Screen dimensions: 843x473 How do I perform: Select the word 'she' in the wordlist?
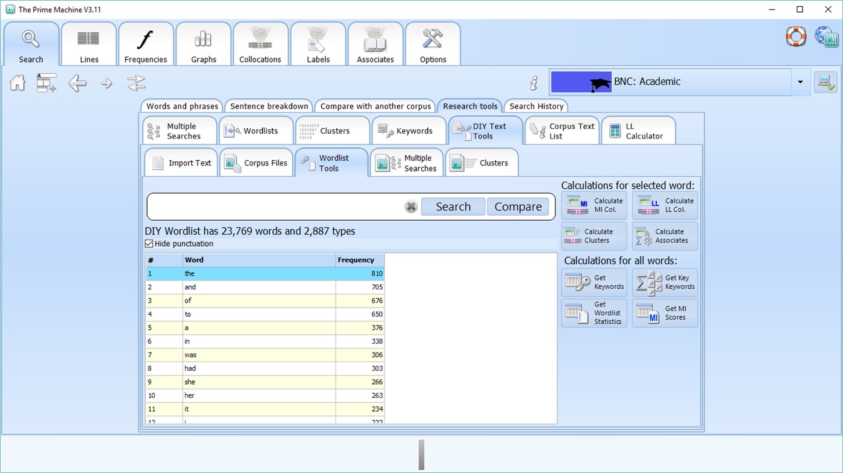tap(259, 382)
